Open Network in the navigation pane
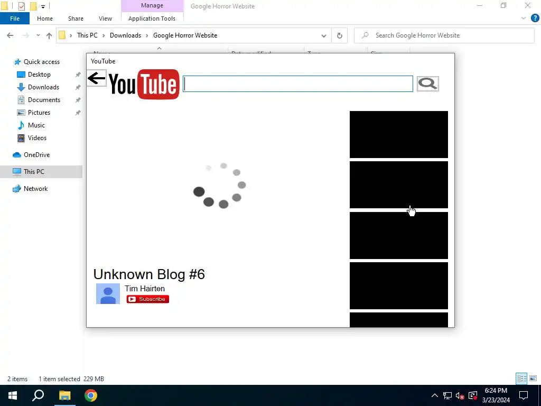 [x=35, y=189]
